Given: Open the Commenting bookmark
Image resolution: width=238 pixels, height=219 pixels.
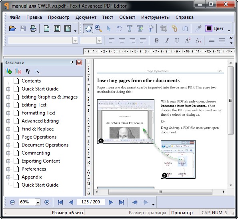Looking at the screenshot, I should point(36,153).
